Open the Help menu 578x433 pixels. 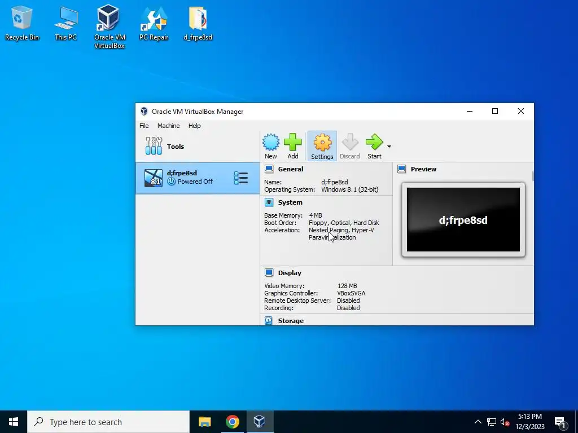194,126
